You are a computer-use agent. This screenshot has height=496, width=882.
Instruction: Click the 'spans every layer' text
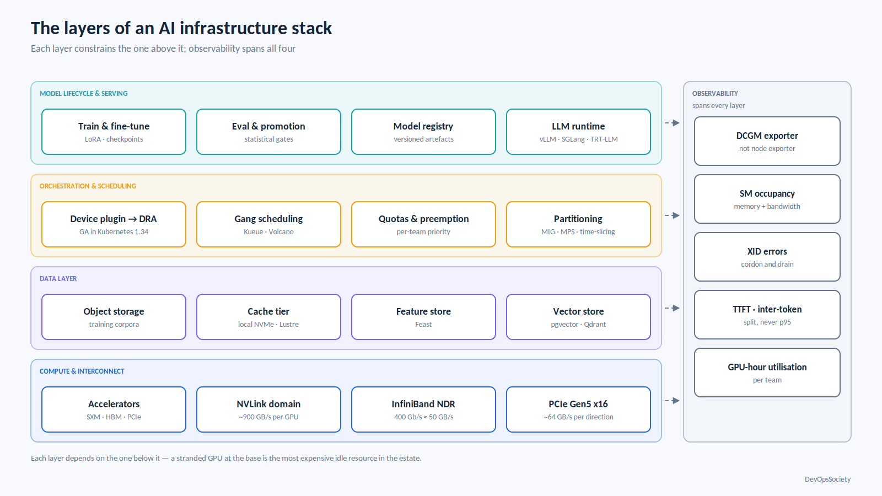click(x=718, y=106)
